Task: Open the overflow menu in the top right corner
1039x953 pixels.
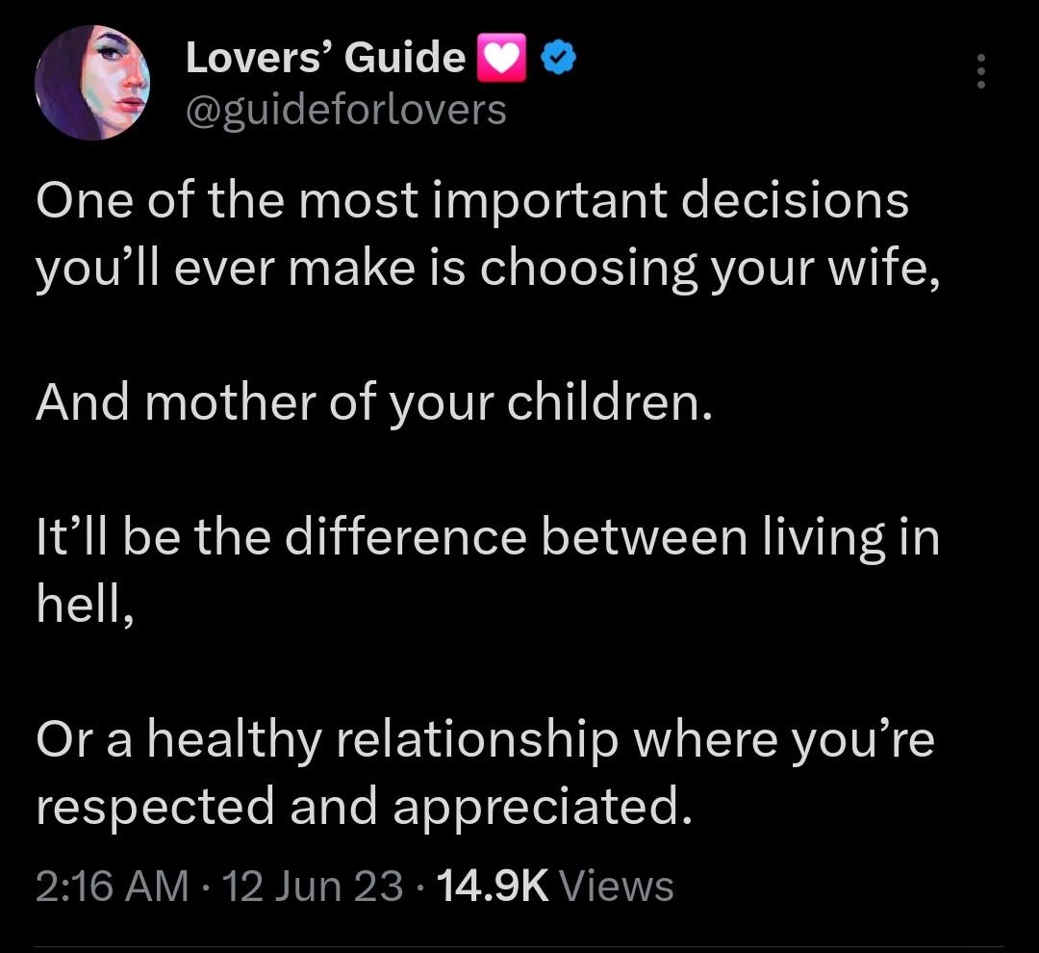Action: coord(980,72)
